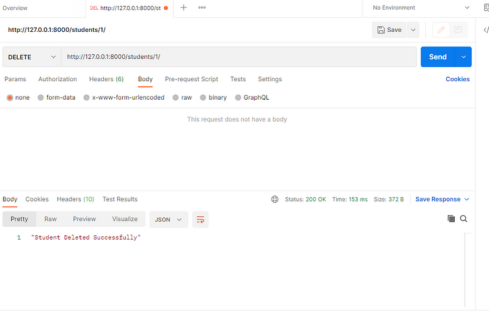Click the request title students/1/
489x311 pixels.
click(57, 30)
